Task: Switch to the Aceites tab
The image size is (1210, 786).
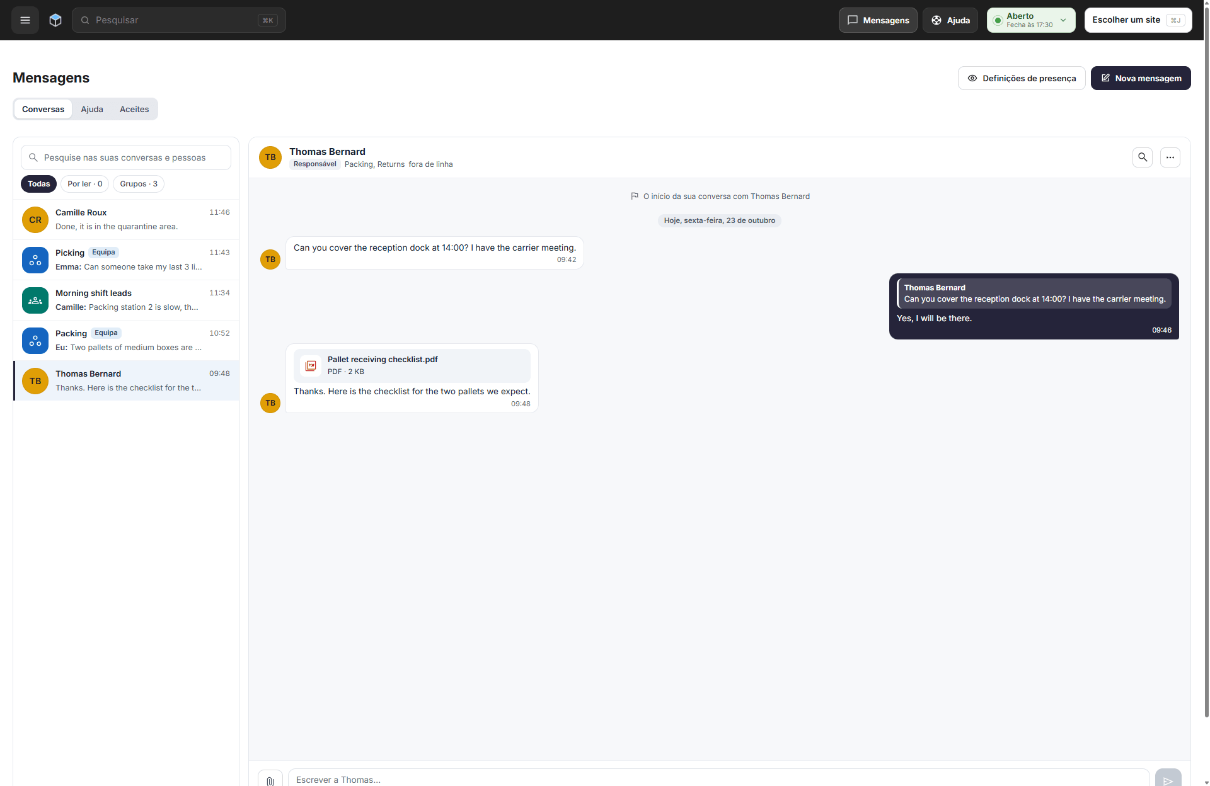Action: (134, 109)
